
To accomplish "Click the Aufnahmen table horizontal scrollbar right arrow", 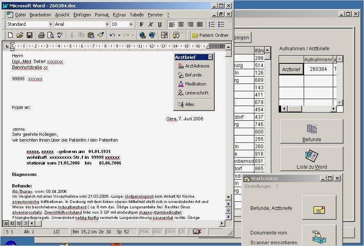I will [x=333, y=108].
